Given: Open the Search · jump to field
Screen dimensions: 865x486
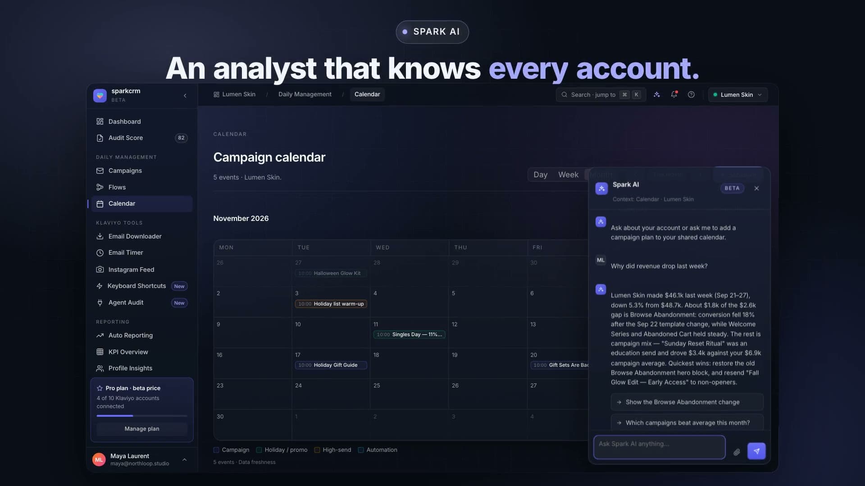Looking at the screenshot, I should pyautogui.click(x=601, y=94).
